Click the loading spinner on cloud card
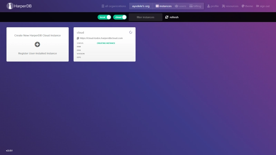 click(131, 32)
